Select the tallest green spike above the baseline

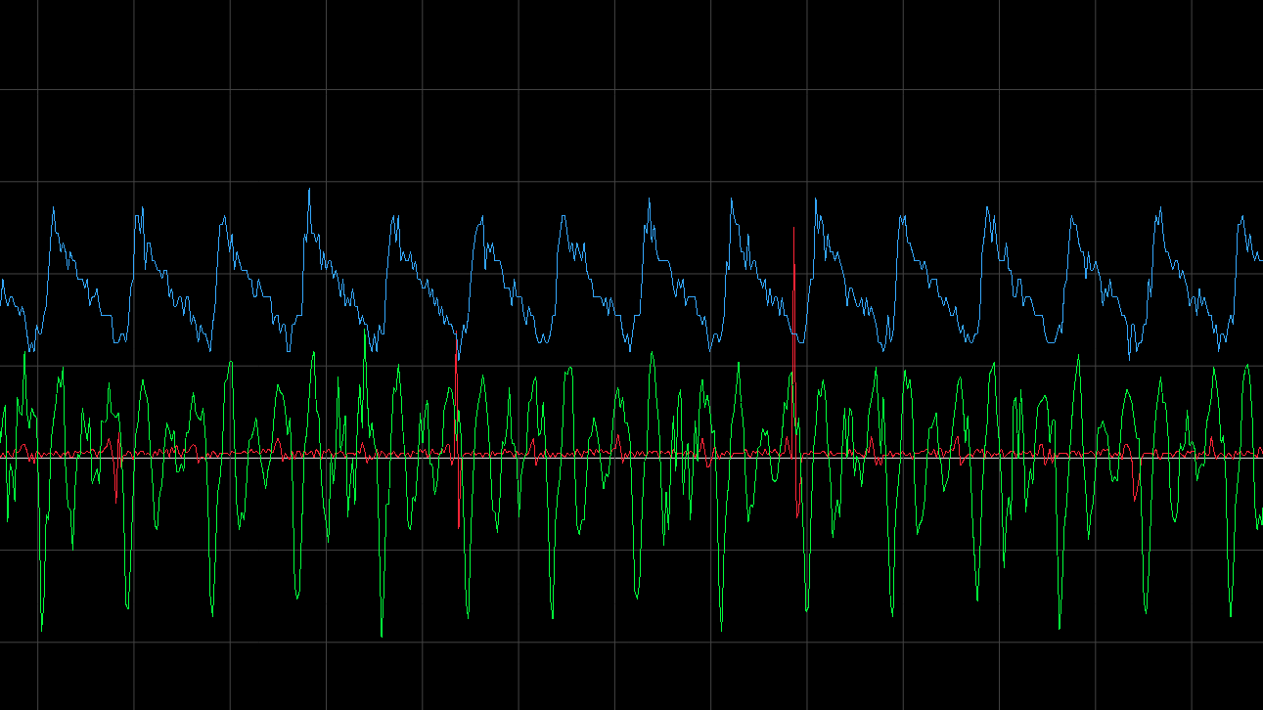coord(365,331)
